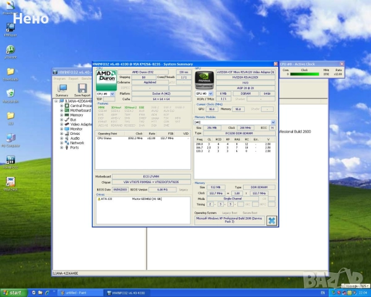
Task: Open the KMPlayer desktop shortcut
Action: pyautogui.click(x=11, y=30)
